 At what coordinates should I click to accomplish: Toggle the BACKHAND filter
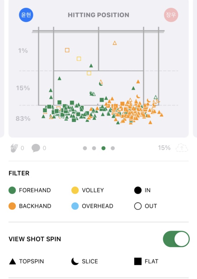30,206
